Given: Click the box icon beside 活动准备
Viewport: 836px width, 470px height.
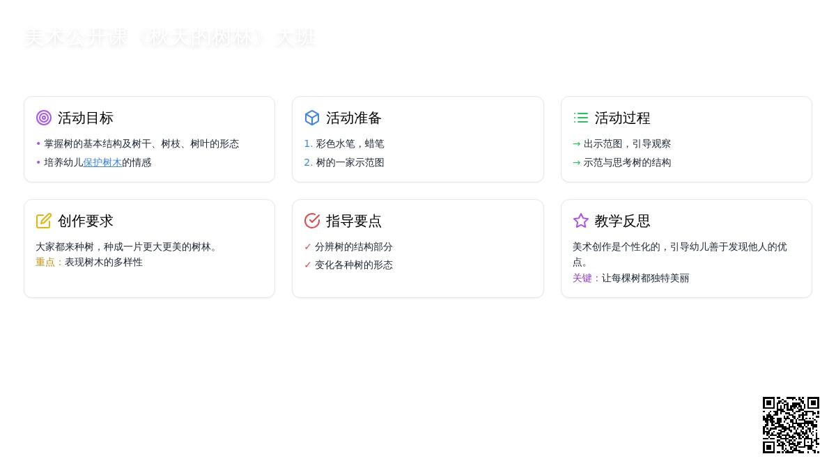Looking at the screenshot, I should point(312,118).
